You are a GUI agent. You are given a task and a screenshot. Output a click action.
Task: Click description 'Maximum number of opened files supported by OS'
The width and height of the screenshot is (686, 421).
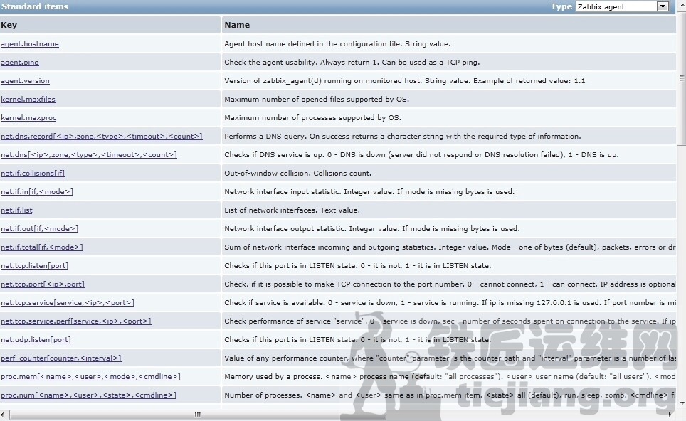(317, 100)
